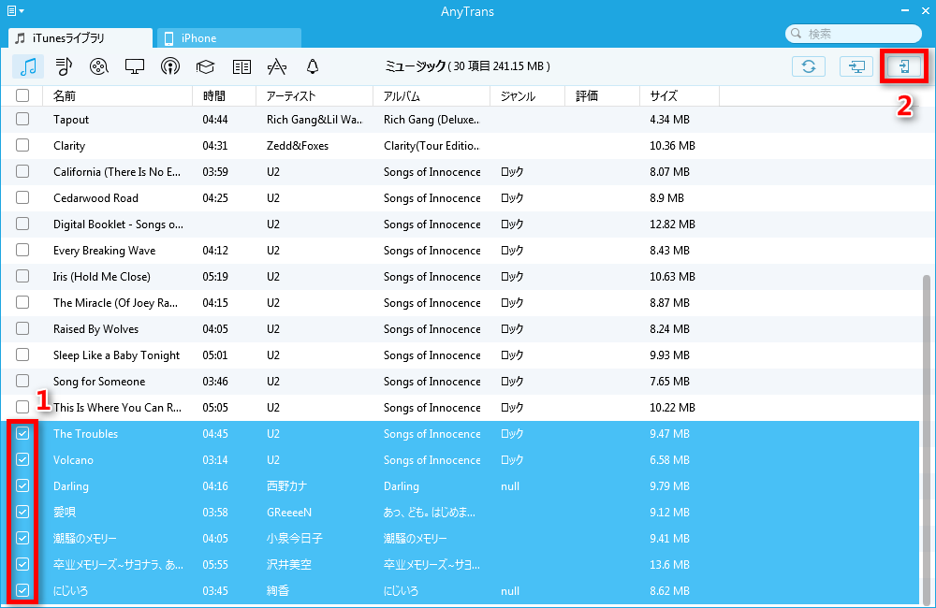The height and width of the screenshot is (608, 936).
Task: Open the Movies film reel category
Action: click(98, 66)
